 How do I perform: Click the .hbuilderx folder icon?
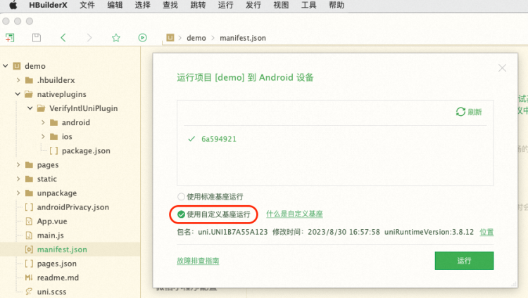click(x=30, y=80)
